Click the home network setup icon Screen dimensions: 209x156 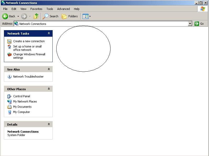[x=9, y=47]
